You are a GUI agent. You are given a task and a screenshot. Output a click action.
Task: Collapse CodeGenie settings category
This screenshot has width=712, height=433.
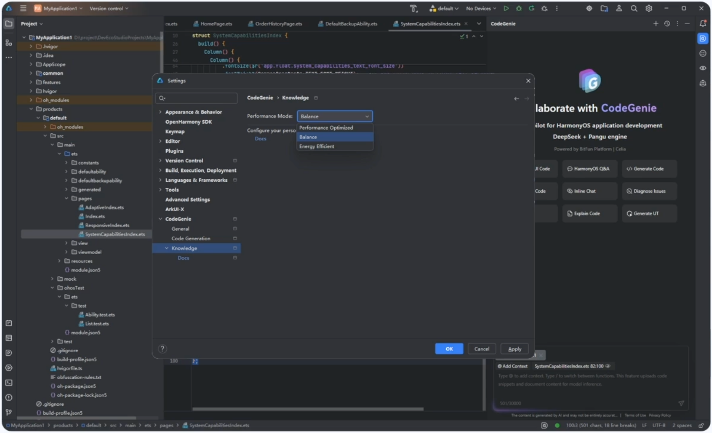pyautogui.click(x=160, y=219)
